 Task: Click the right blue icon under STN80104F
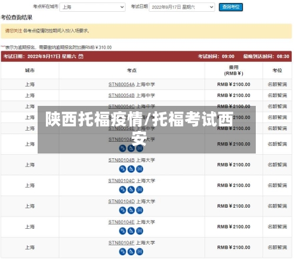[x=139, y=252]
